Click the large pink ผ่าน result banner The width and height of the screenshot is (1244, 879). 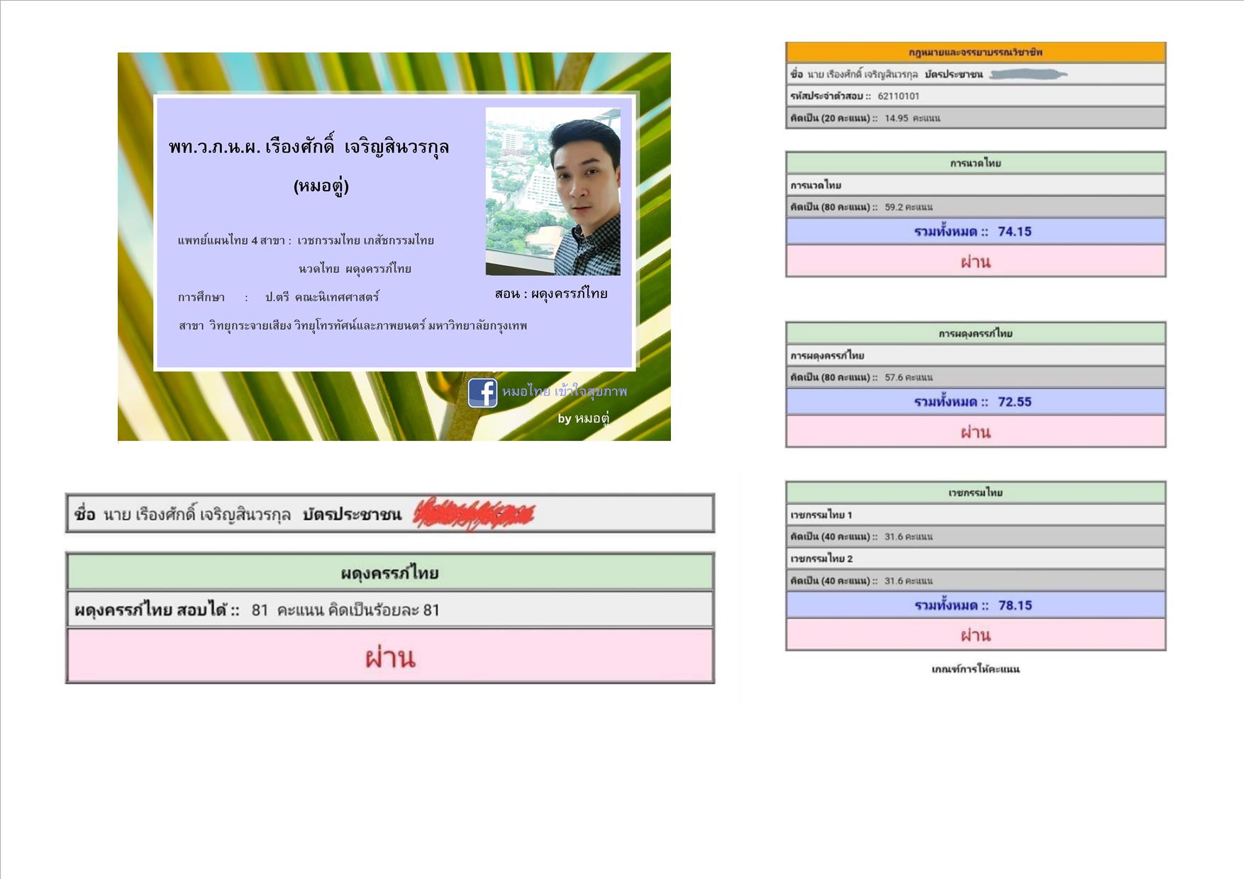point(390,657)
